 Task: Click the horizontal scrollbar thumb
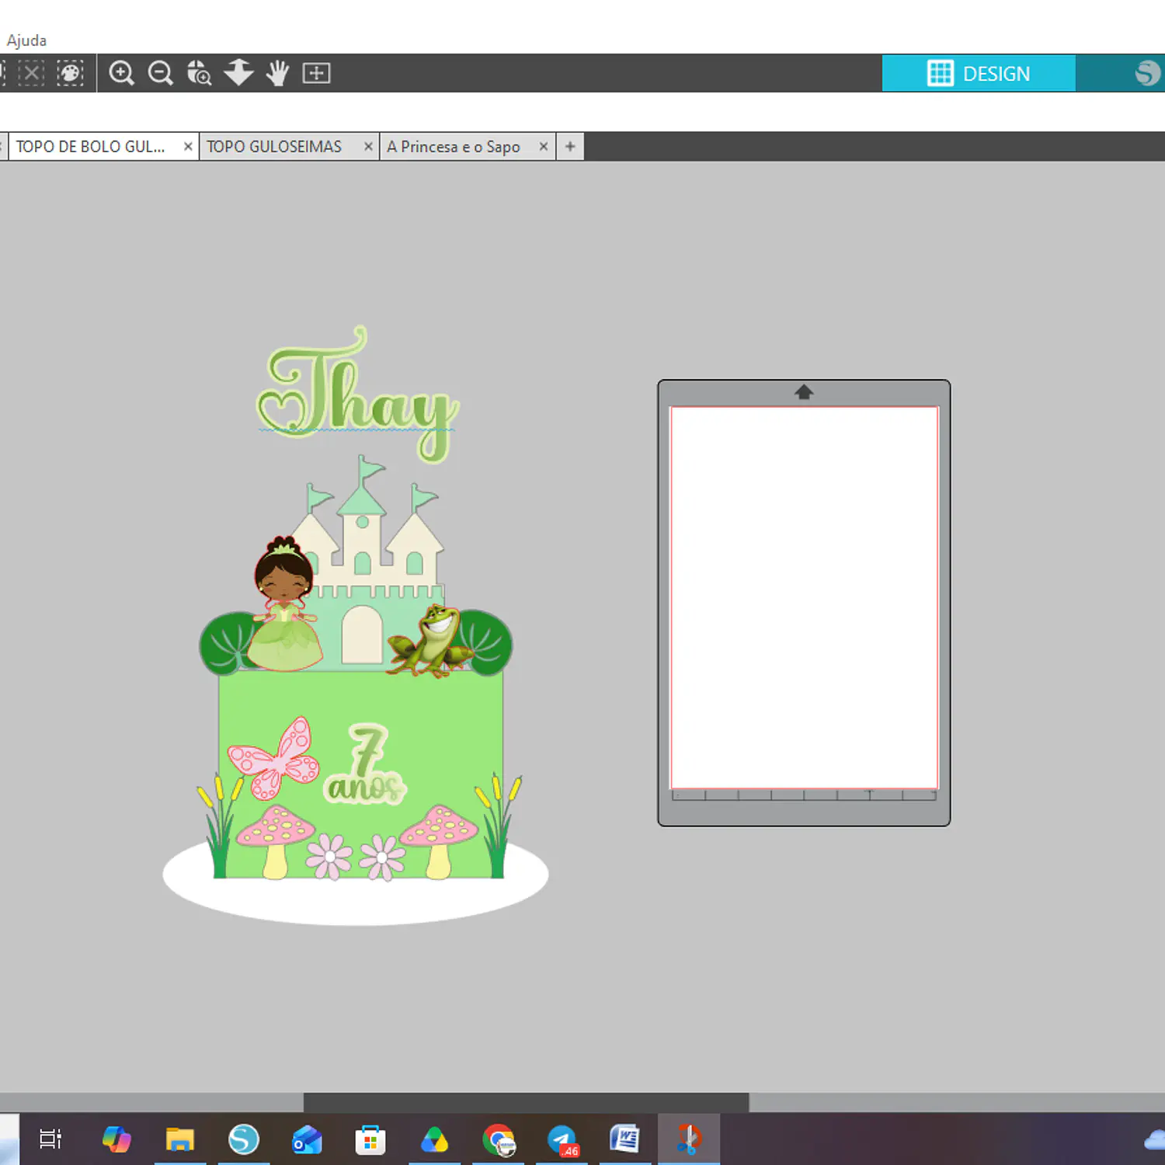click(526, 1102)
